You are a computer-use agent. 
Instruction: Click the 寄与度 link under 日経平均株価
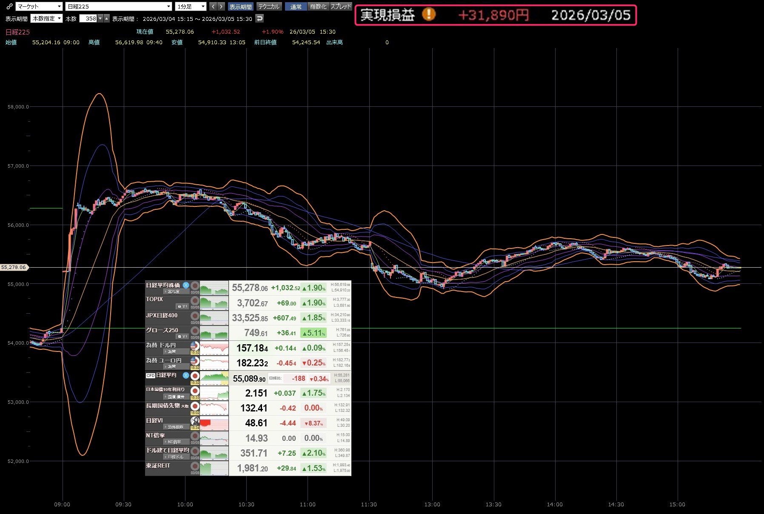coord(173,292)
